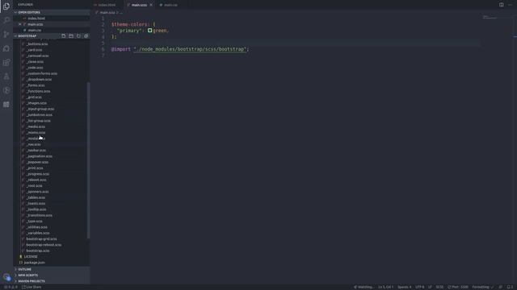This screenshot has height=290, width=517.
Task: Open _functions.scss in the explorer
Action: pyautogui.click(x=38, y=91)
